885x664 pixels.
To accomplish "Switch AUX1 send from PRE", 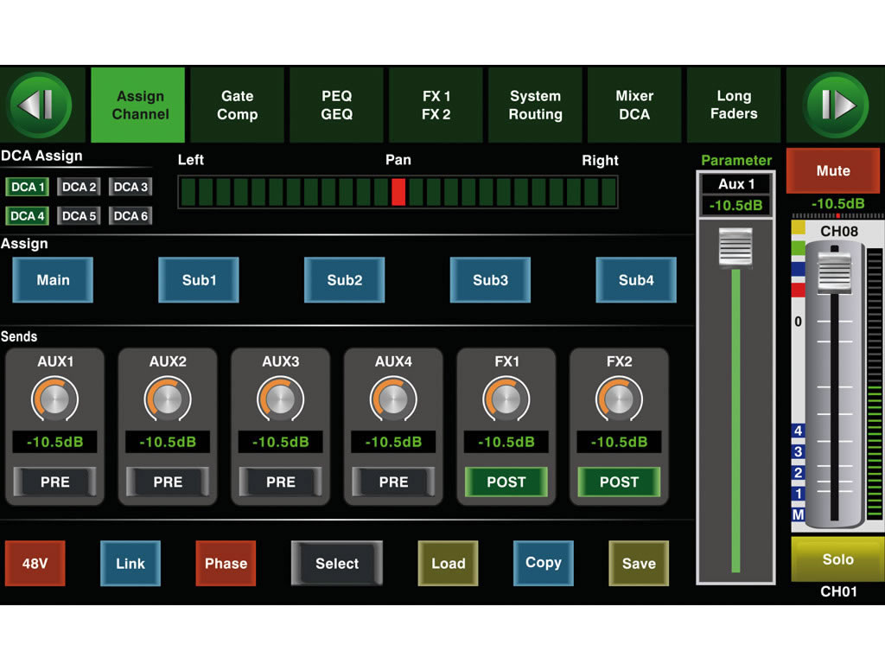I will click(x=54, y=482).
